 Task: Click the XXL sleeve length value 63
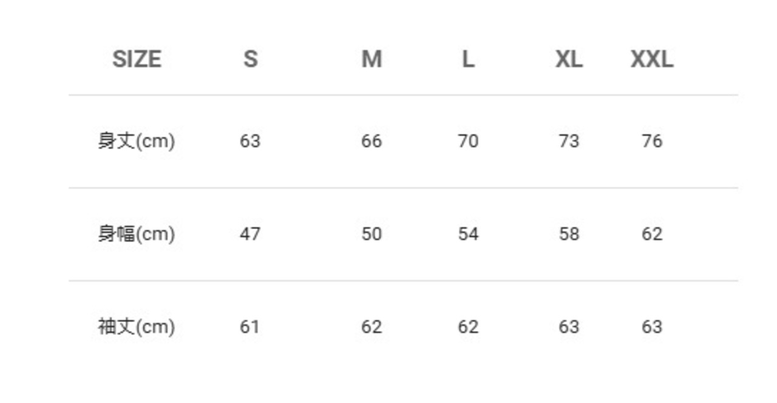pos(652,327)
